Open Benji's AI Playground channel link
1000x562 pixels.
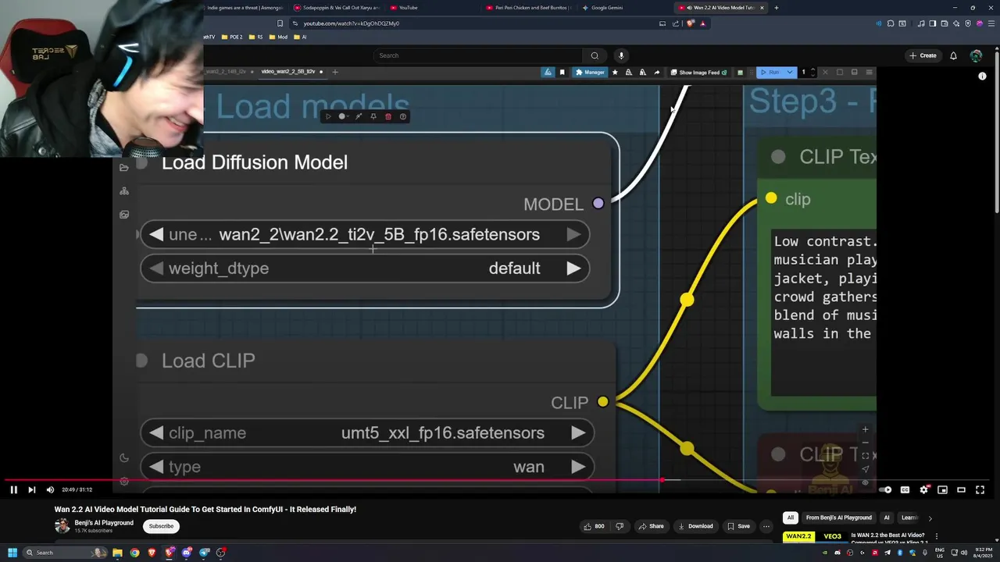click(x=104, y=523)
